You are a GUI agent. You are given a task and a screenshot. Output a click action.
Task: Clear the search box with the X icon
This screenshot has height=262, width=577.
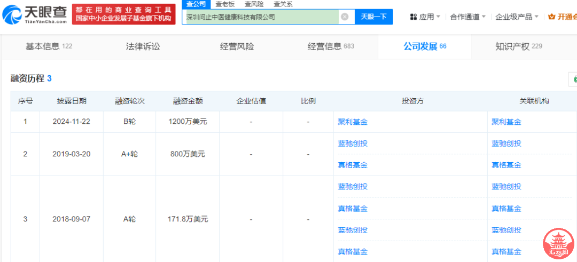point(345,17)
